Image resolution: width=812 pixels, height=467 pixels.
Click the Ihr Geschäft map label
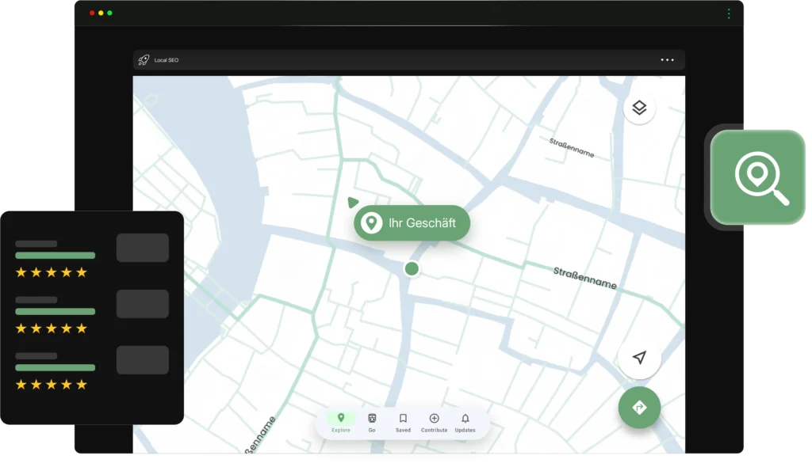coord(421,223)
